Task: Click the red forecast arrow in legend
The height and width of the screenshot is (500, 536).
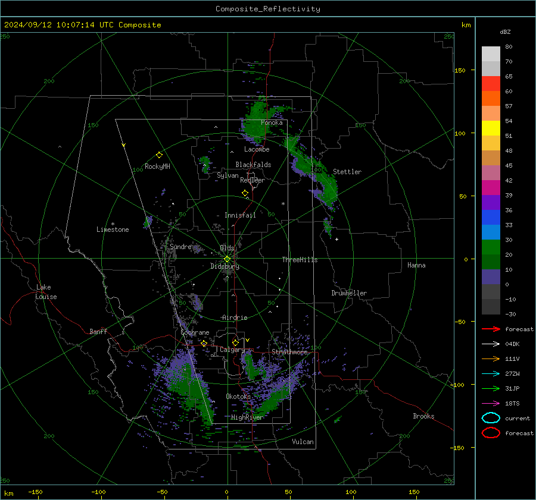Action: (x=491, y=329)
